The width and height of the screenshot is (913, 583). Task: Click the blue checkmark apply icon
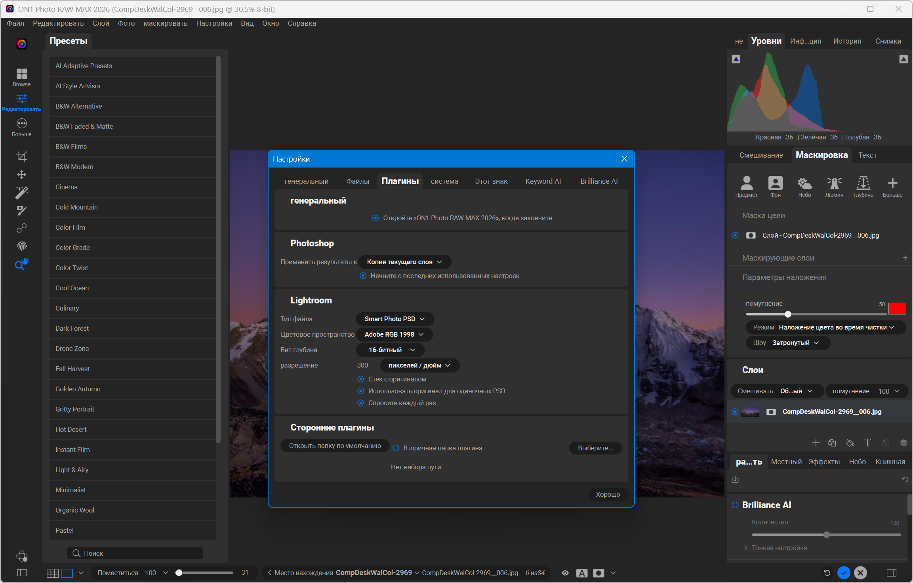point(843,573)
